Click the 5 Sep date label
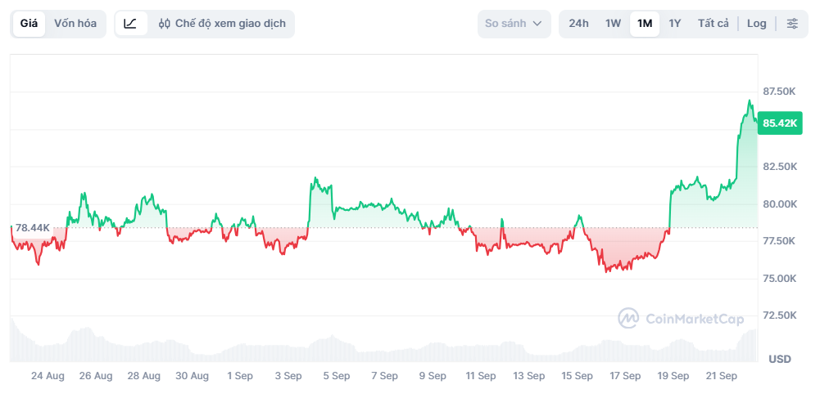This screenshot has width=820, height=398. point(336,376)
